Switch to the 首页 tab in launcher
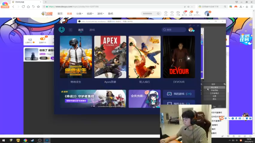The image size is (255, 143). coord(81,30)
